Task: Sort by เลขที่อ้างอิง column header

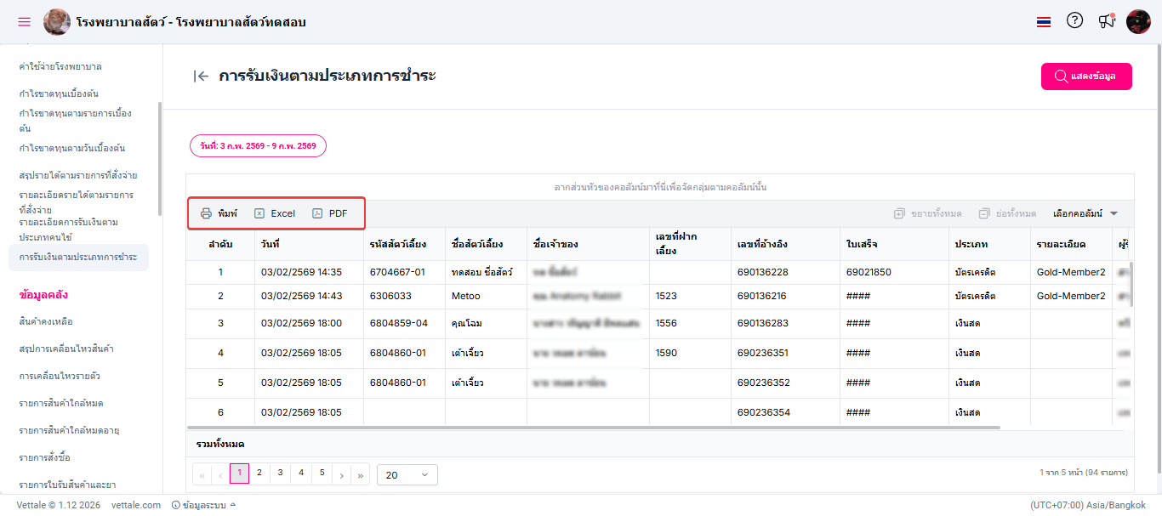Action: [785, 244]
